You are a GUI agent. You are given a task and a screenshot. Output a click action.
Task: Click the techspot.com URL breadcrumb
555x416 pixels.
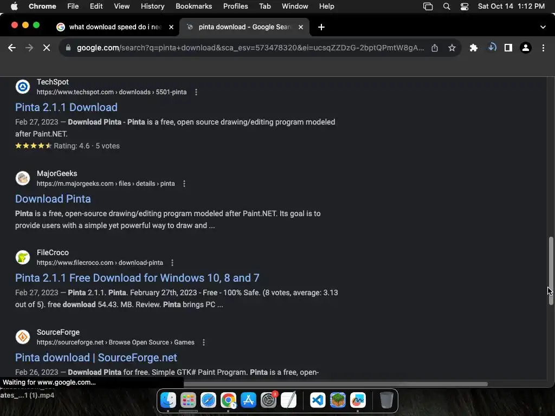click(x=112, y=92)
